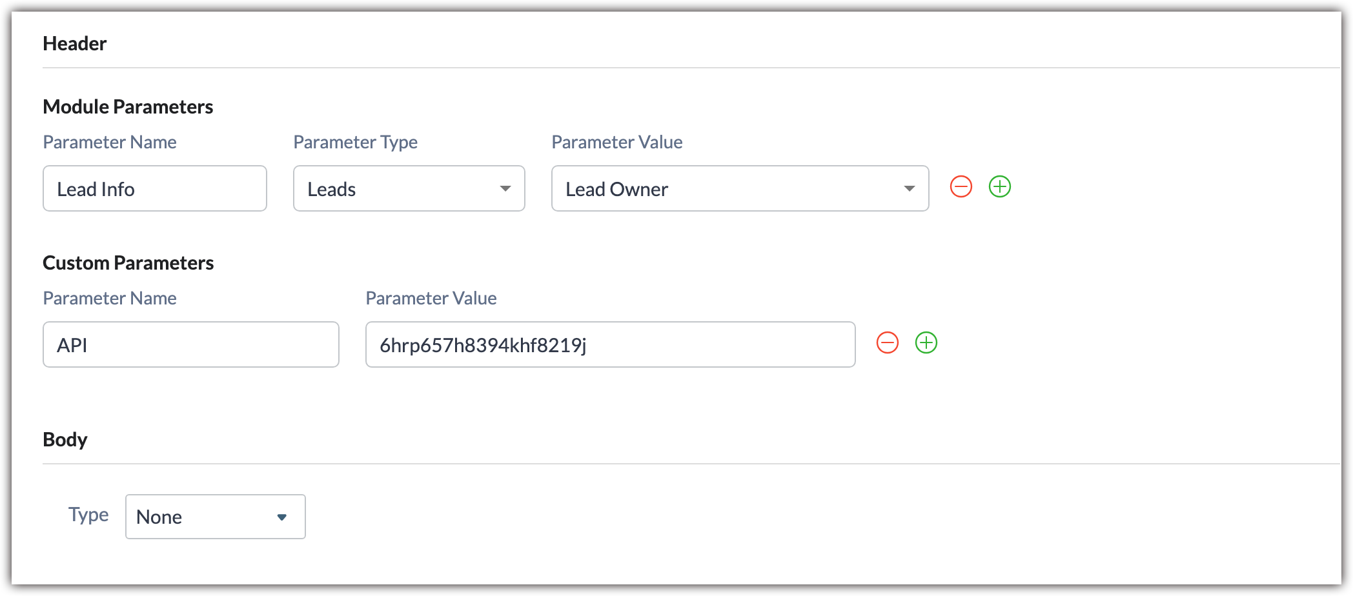Viewport: 1353px width, 596px height.
Task: Delete the API custom parameter row
Action: pos(887,343)
